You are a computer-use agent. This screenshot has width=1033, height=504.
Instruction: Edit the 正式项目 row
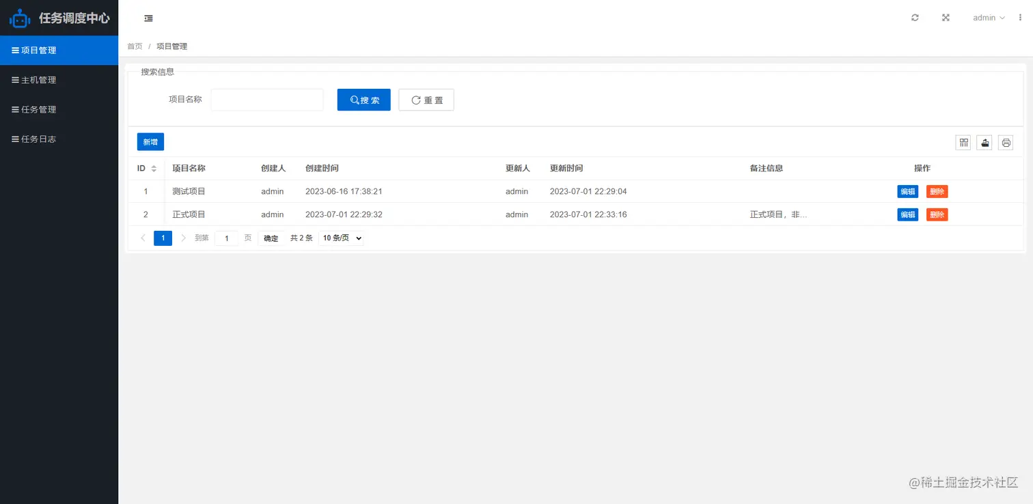coord(908,215)
